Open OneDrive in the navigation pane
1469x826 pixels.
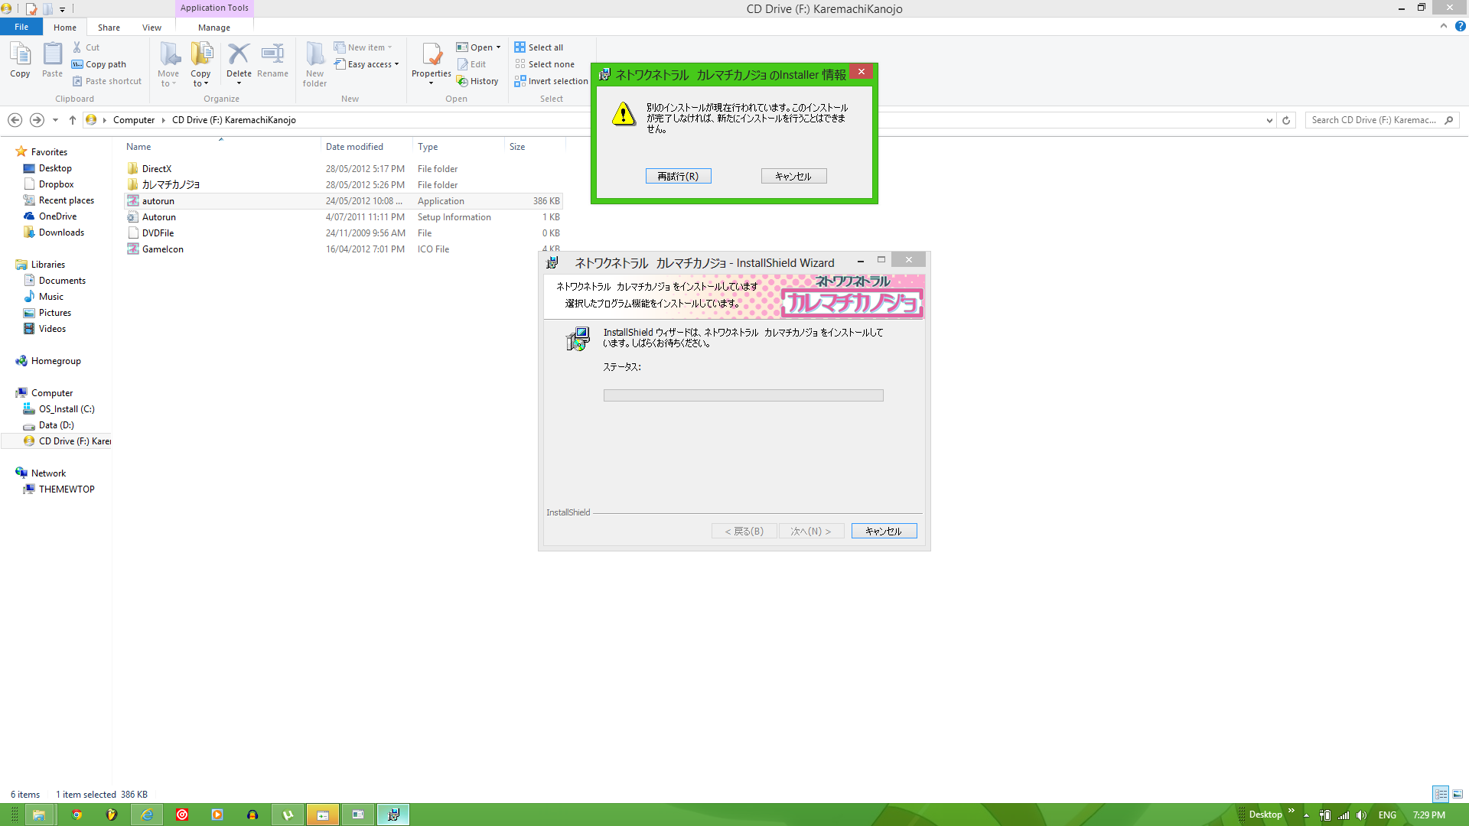coord(57,216)
